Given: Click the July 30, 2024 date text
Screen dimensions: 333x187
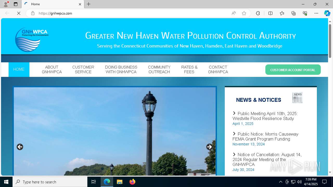Looking at the screenshot, I should tap(243, 170).
